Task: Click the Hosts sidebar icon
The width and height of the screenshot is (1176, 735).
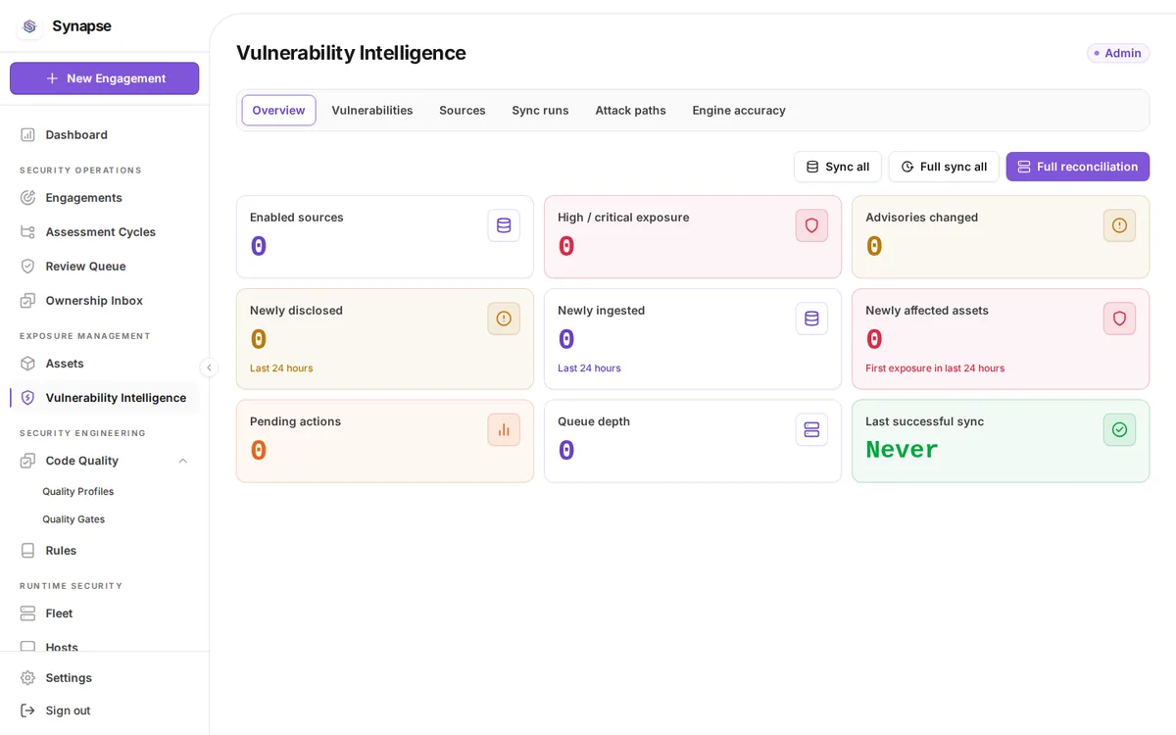Action: pyautogui.click(x=27, y=646)
